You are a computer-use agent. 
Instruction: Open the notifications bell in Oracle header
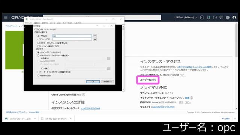click(x=208, y=18)
